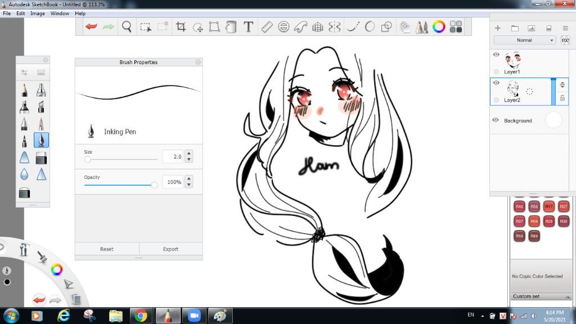Add a layer group folder
Viewport: 576px width, 324px height.
tap(515, 28)
